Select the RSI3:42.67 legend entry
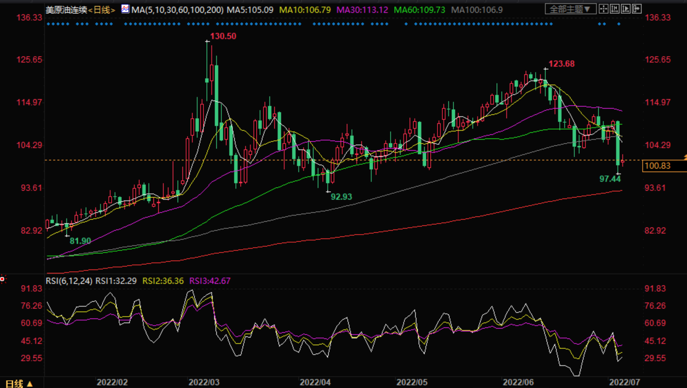 point(210,281)
